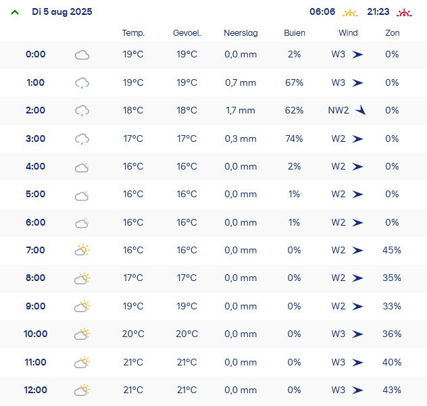The image size is (427, 406).
Task: Collapse the Di 5 aug 2025 section
Action: [x=15, y=12]
